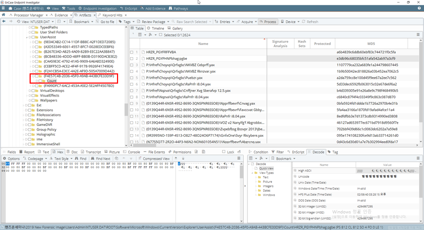Close the Processor Manager tab
Viewport: 424px width, 230px height.
click(x=46, y=15)
